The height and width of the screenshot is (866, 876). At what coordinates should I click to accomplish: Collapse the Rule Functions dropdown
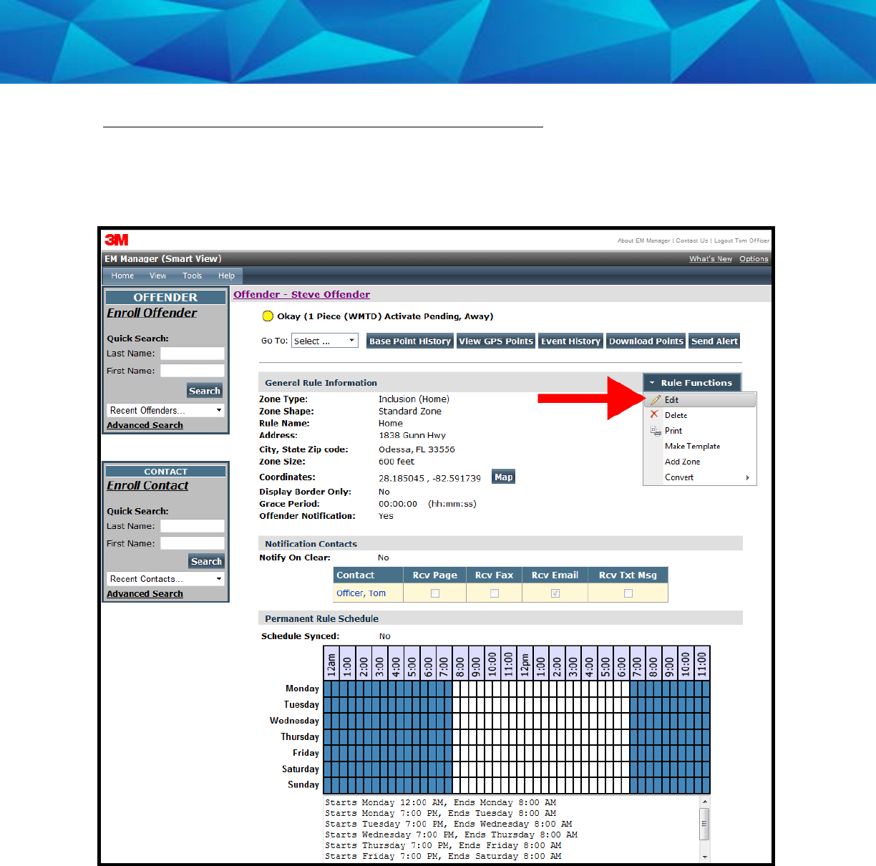coord(692,383)
